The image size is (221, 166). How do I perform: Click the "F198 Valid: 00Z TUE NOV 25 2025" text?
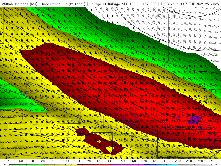pyautogui.click(x=190, y=4)
